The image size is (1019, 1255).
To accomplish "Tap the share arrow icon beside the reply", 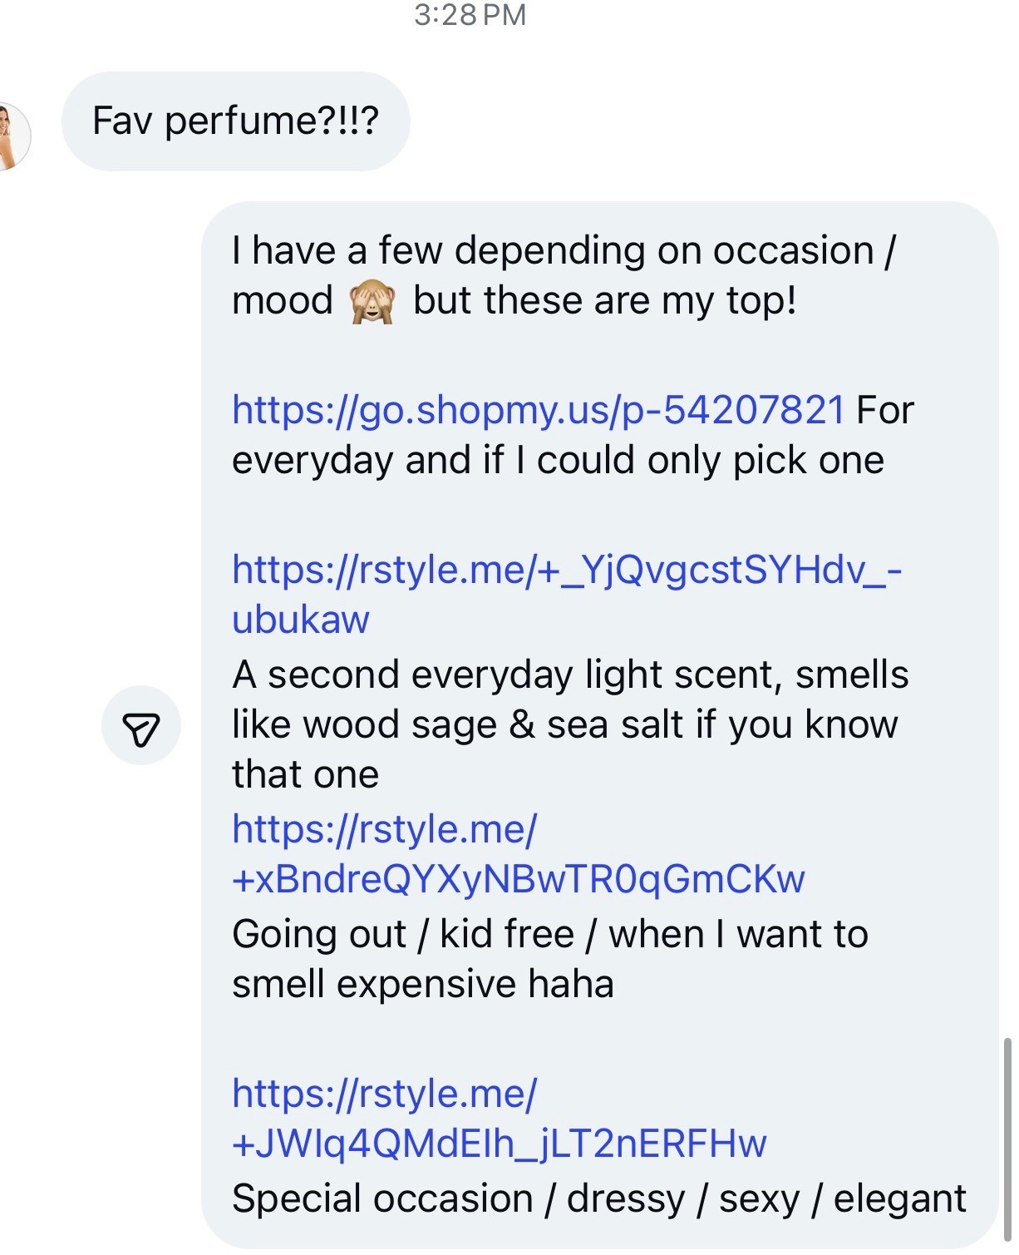I will pos(140,725).
